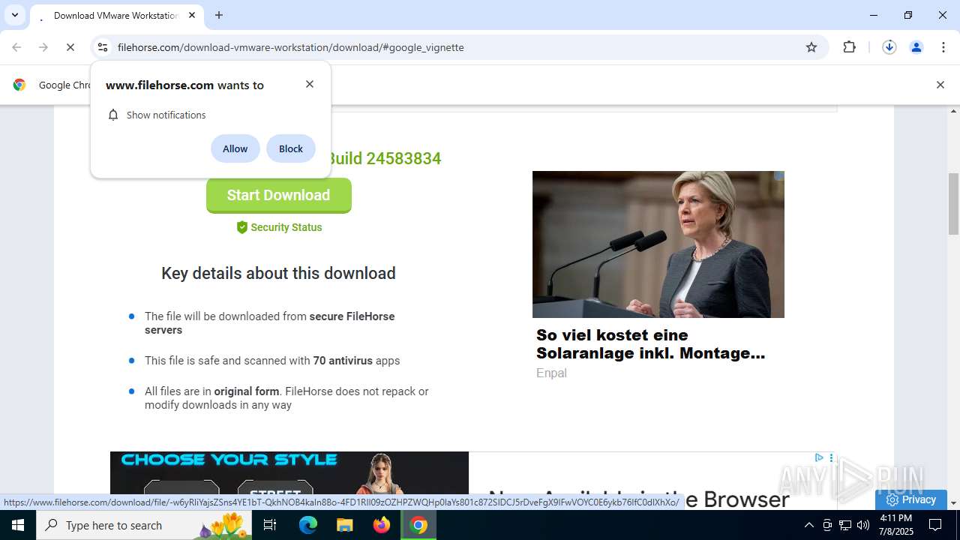Screen dimensions: 960x540
Task: Open 'So viel kostet eine Solaranlage' headline
Action: pos(650,344)
